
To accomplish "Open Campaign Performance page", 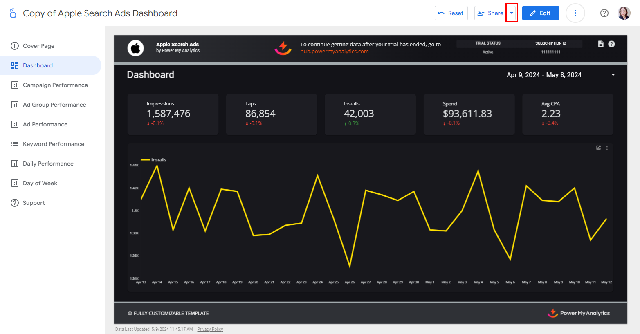I will pyautogui.click(x=55, y=85).
